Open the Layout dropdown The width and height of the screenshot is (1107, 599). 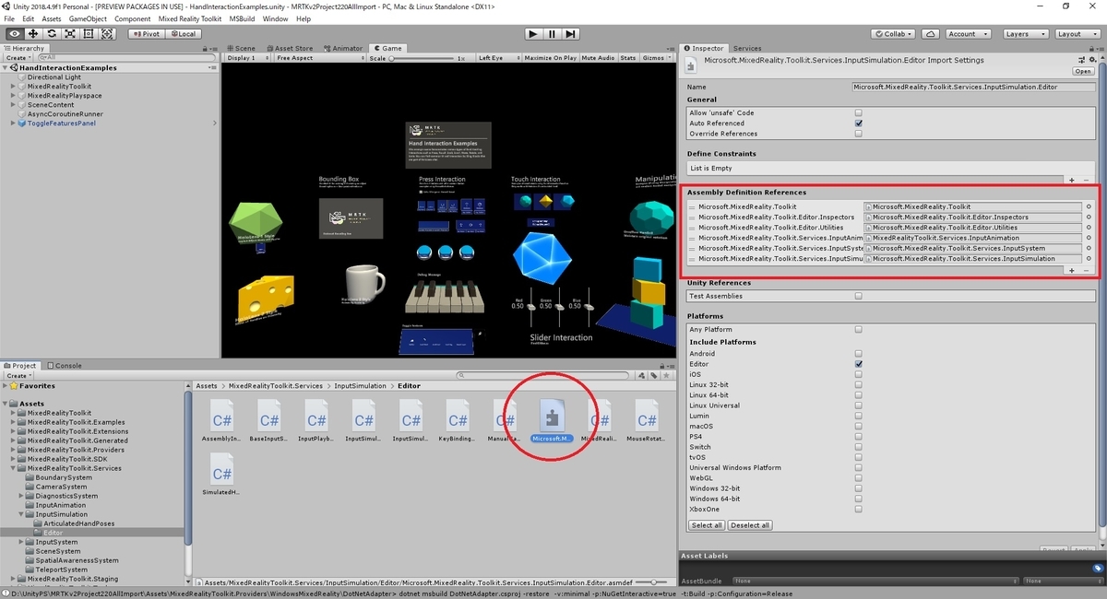1076,33
